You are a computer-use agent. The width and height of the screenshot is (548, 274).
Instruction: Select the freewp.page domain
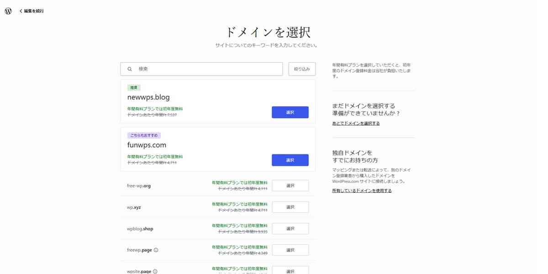click(290, 250)
